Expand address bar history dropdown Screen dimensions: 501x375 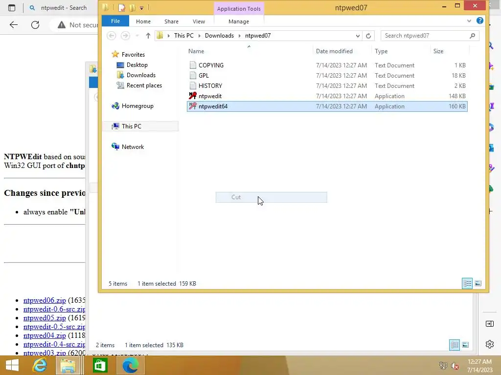tap(358, 36)
